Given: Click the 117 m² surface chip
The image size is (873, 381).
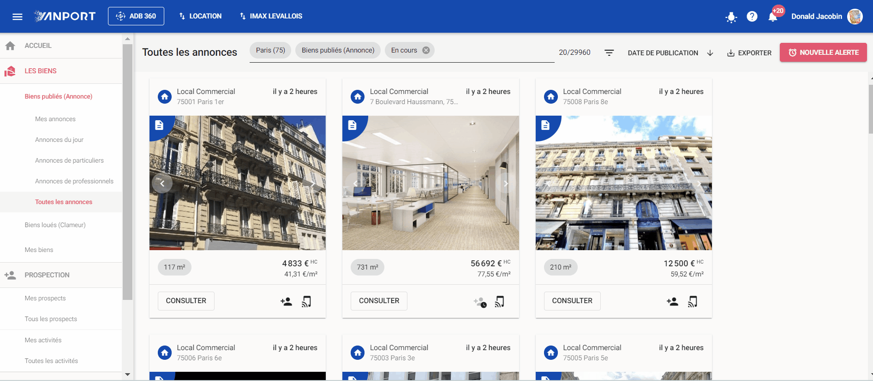Looking at the screenshot, I should tap(174, 267).
